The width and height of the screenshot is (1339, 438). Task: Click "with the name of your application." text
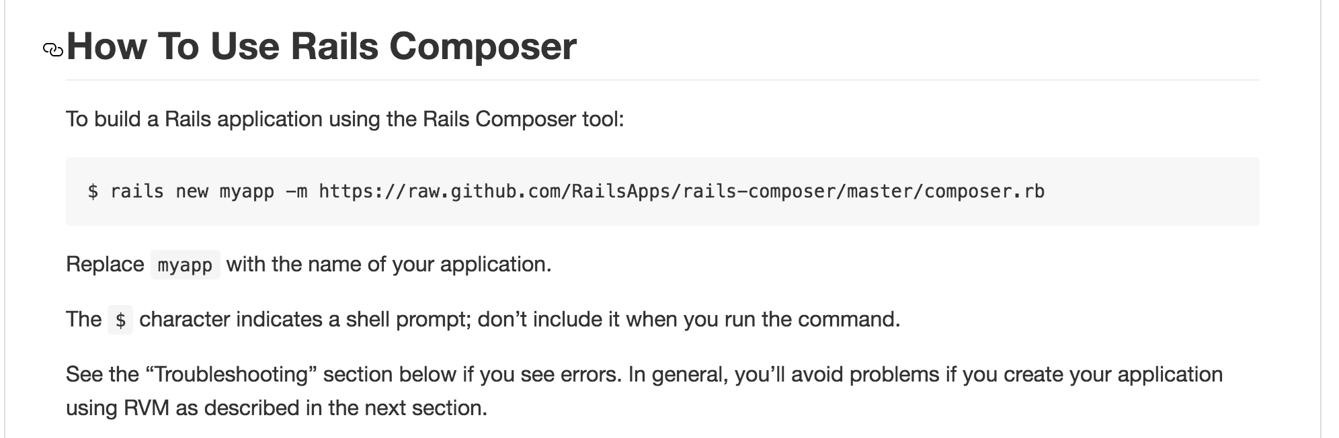coord(389,264)
